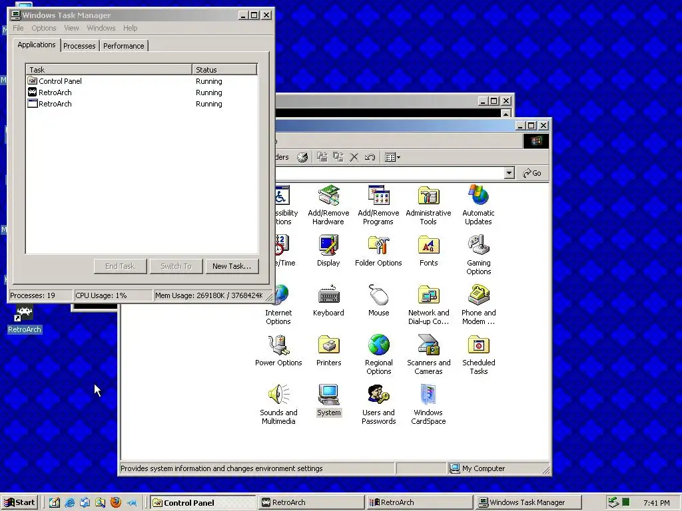Click the 7:41 PM clock in tray
Image resolution: width=682 pixels, height=511 pixels.
pyautogui.click(x=656, y=503)
